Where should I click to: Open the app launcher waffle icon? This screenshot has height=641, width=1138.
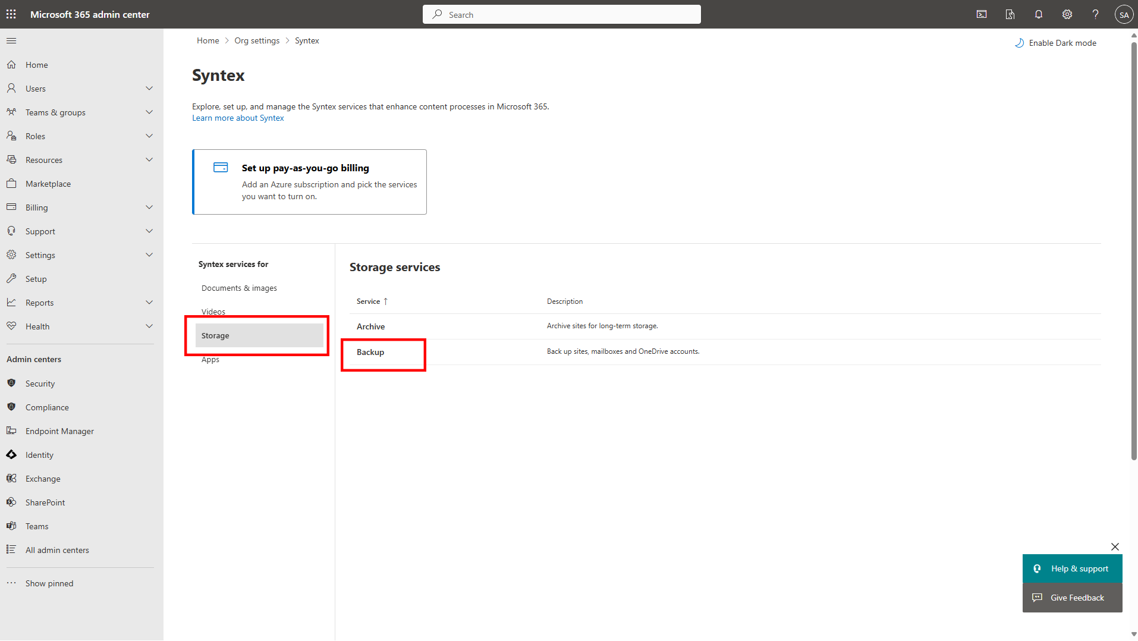coord(11,14)
